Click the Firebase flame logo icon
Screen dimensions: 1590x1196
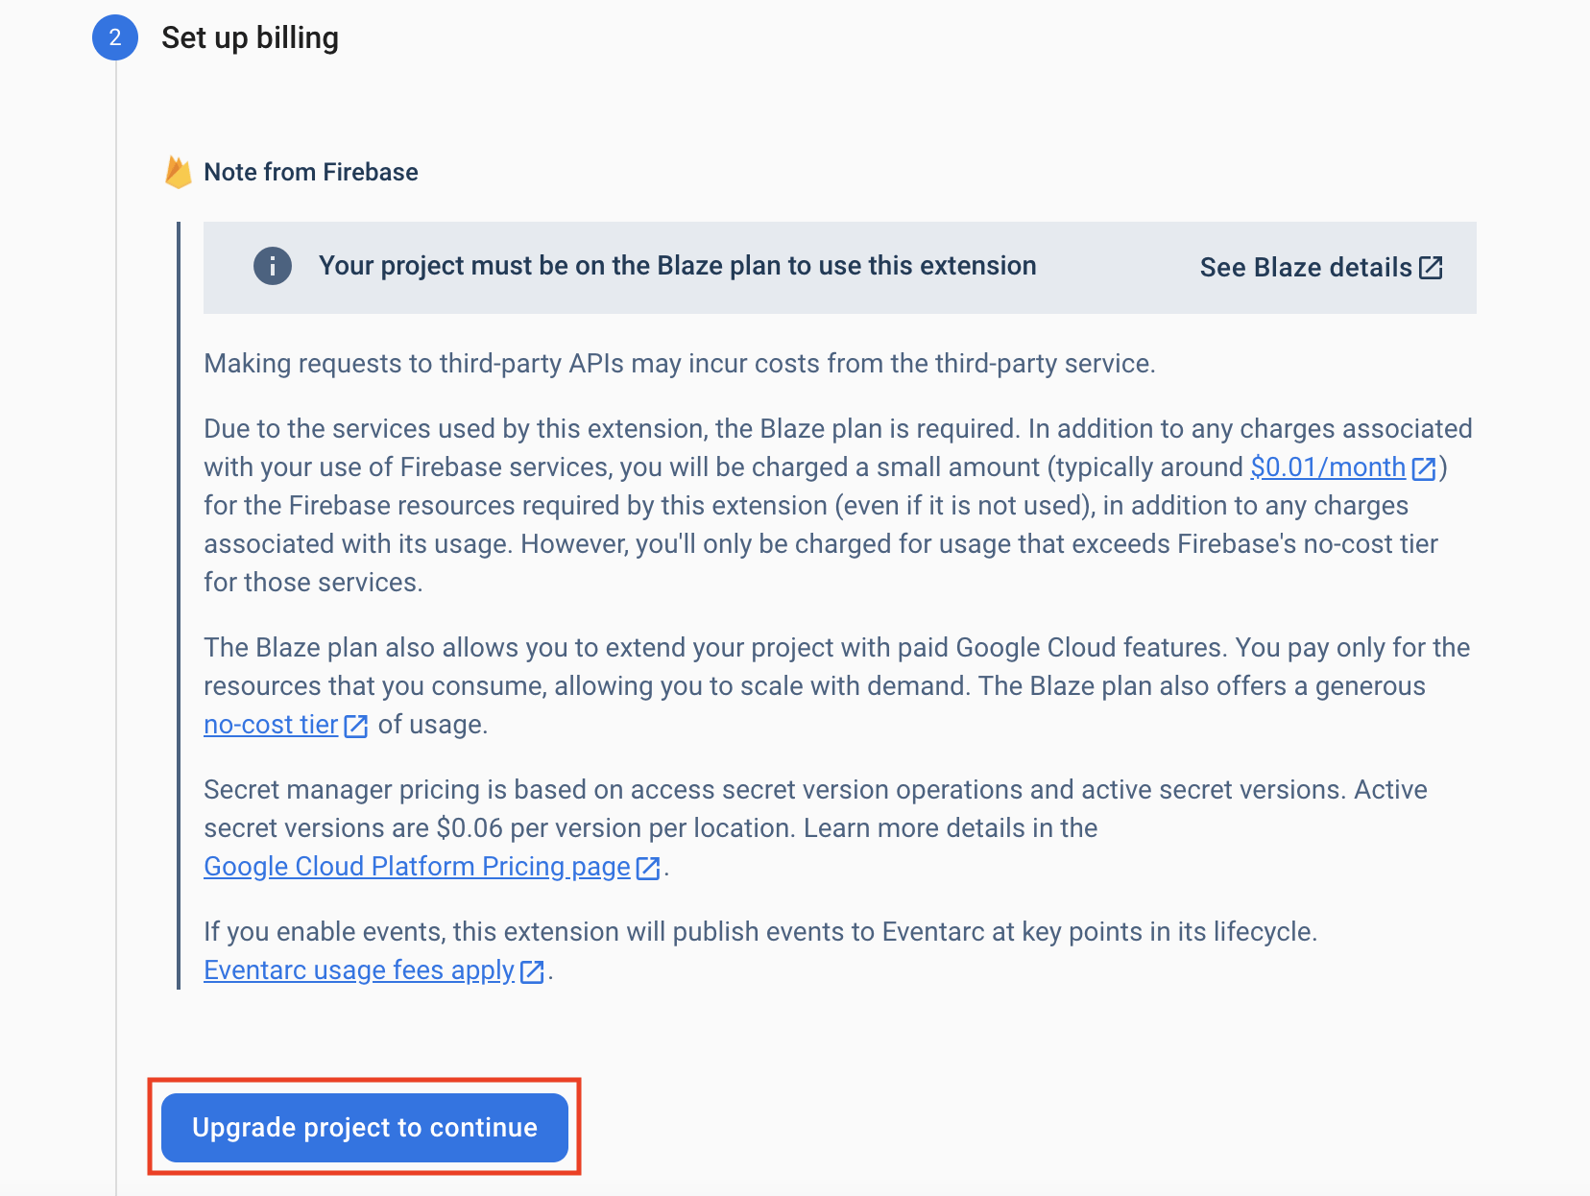(x=179, y=172)
